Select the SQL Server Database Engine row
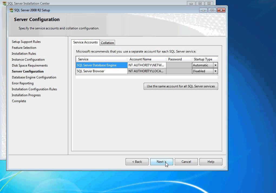This screenshot has height=193, width=276. click(101, 65)
